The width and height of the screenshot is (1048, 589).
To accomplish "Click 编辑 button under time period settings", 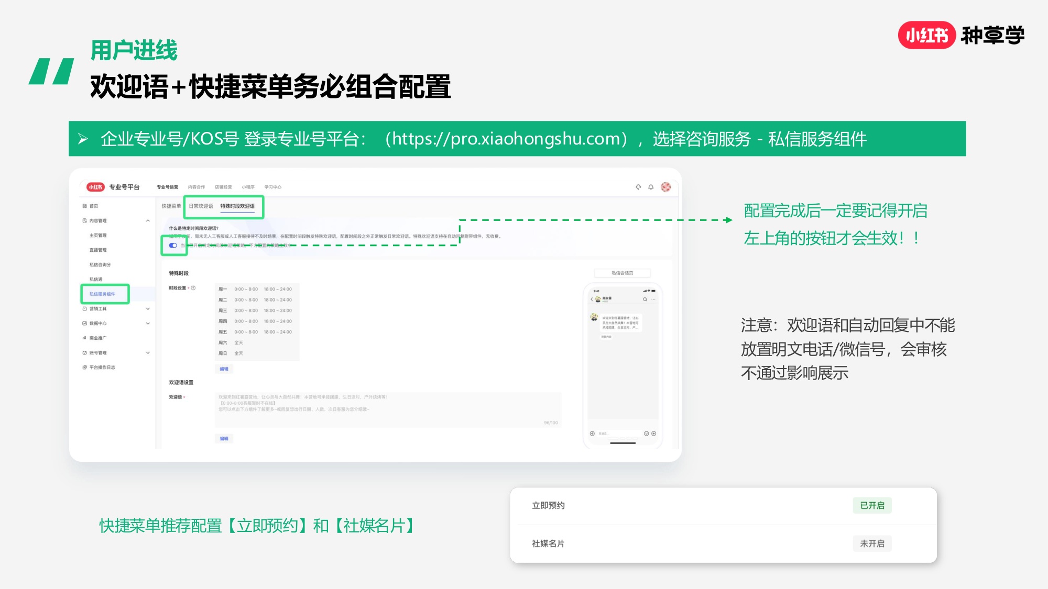I will [x=224, y=369].
